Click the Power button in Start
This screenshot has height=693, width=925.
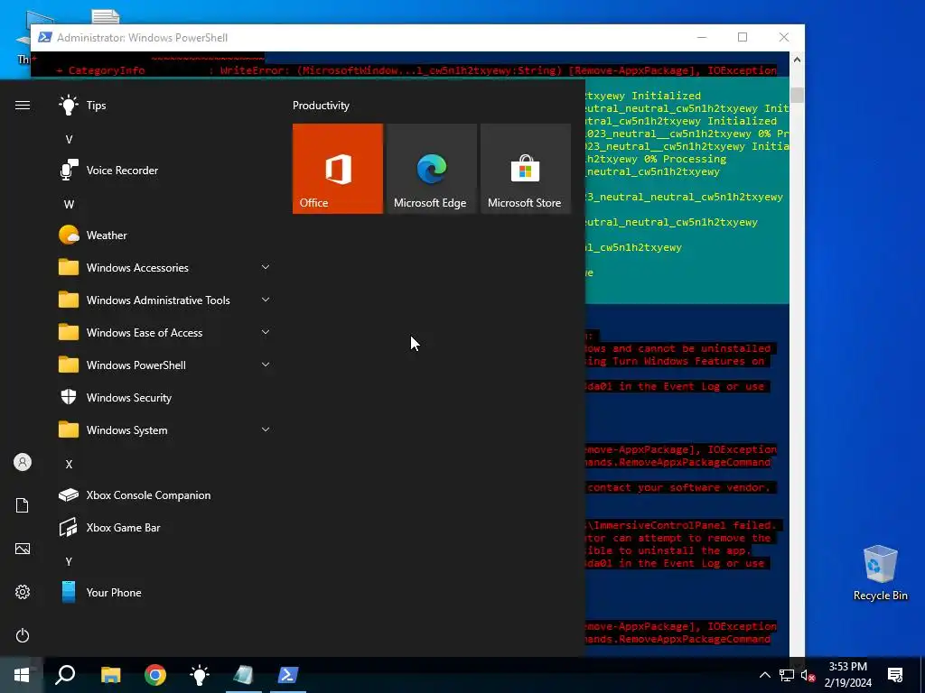point(23,635)
